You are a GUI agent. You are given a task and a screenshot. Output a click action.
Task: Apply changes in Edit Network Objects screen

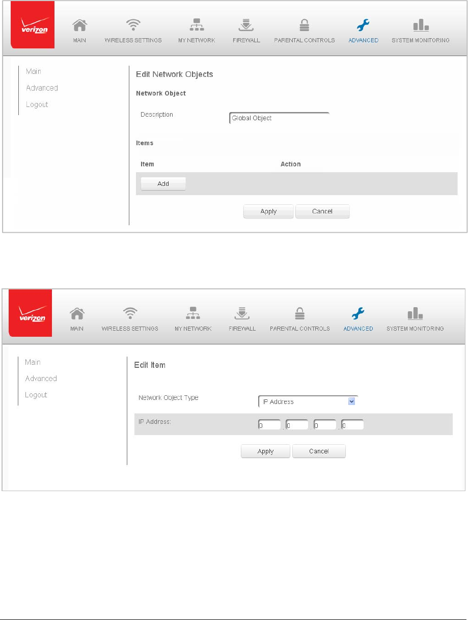coord(268,211)
